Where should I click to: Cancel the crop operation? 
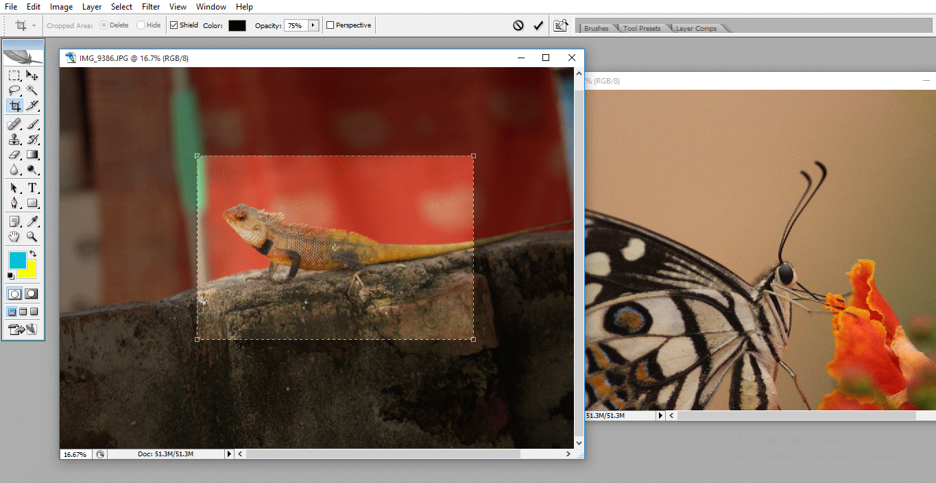(519, 25)
